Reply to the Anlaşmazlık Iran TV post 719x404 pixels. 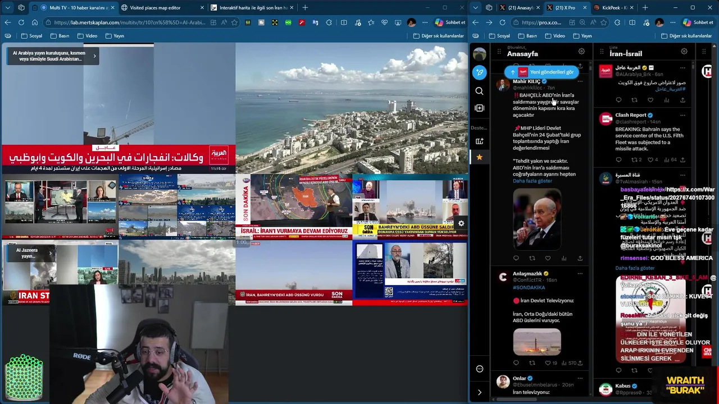(x=516, y=363)
